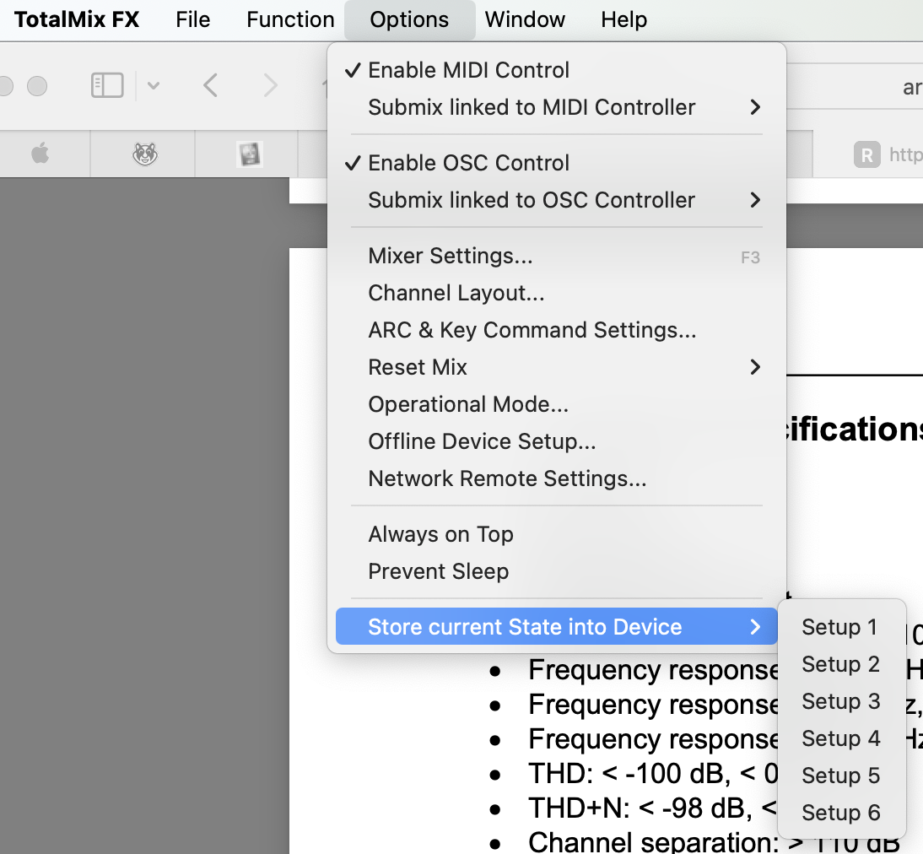Image resolution: width=923 pixels, height=854 pixels.
Task: Expand Store current State into Device submenu
Action: click(x=556, y=627)
